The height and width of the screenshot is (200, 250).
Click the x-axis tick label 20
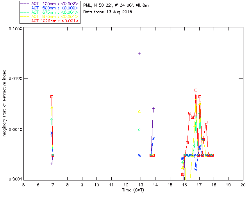[x=243, y=185]
